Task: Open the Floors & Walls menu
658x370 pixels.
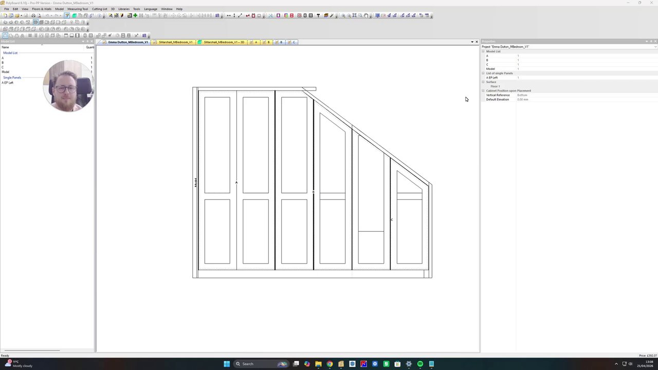Action: [42, 9]
